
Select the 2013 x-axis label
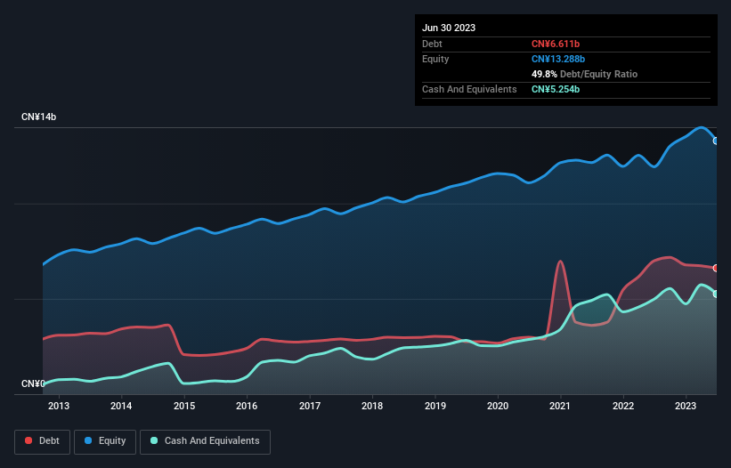coord(59,406)
